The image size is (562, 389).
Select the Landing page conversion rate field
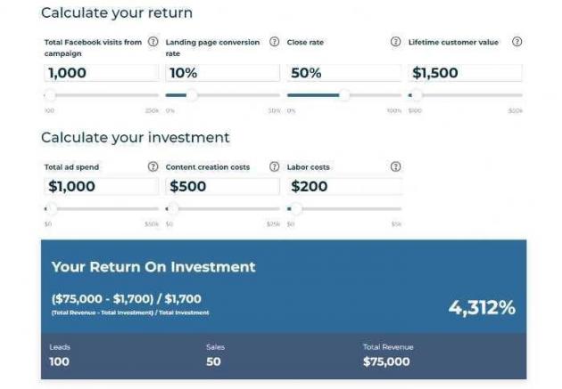[x=222, y=73]
